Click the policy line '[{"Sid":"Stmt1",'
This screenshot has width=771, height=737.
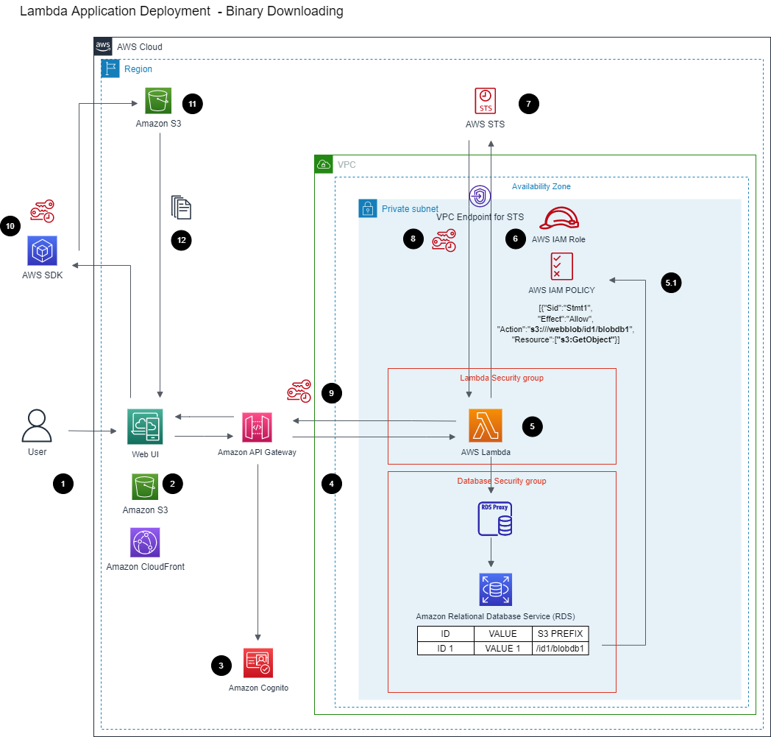click(566, 308)
